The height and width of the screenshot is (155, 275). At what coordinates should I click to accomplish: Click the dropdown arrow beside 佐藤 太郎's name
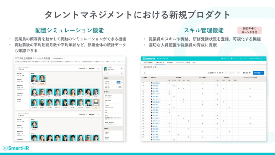121,68
